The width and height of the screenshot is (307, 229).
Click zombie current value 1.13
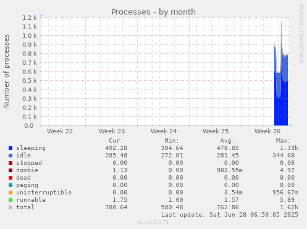120,170
